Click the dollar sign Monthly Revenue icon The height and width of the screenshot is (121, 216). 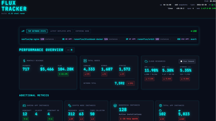tap(24, 61)
